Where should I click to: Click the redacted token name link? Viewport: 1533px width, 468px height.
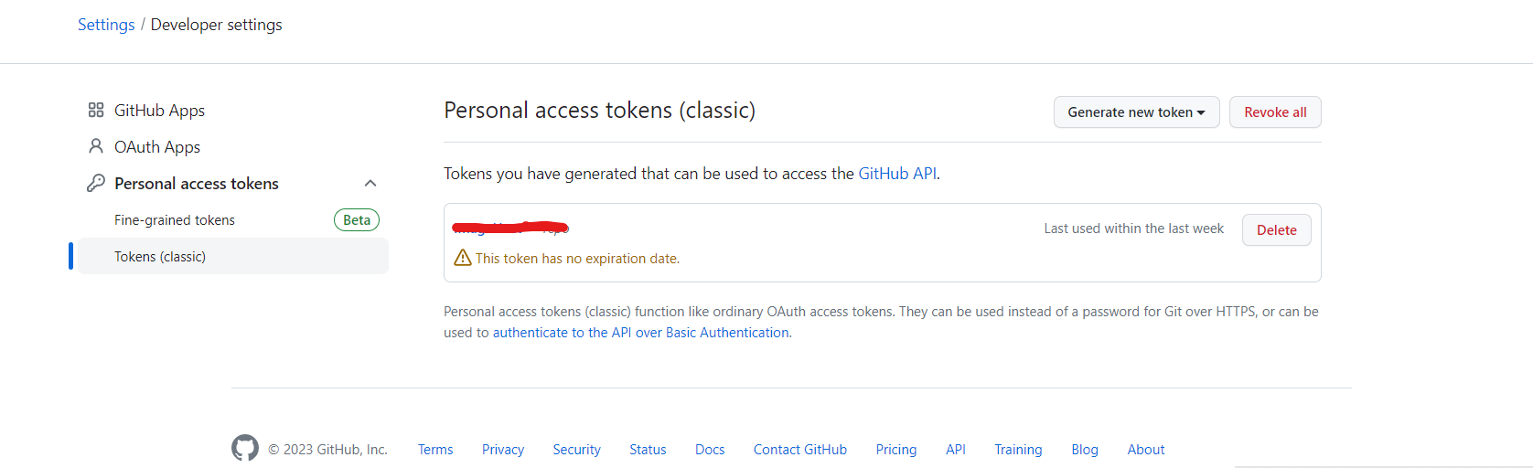coord(510,227)
